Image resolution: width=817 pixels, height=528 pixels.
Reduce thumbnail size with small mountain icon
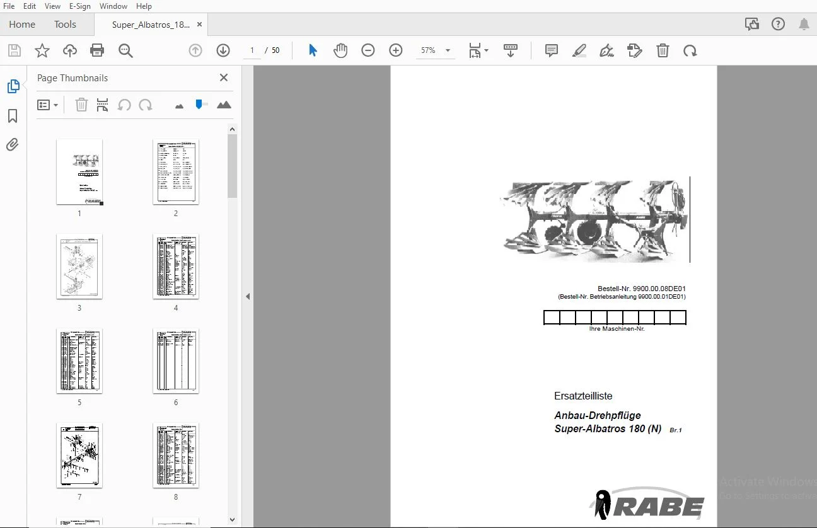179,106
